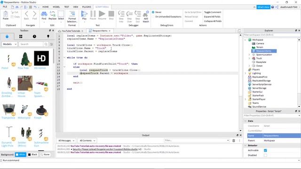301x169 pixels.
Task: Open the Toolbox Inventory grid icon
Action: click(21, 37)
